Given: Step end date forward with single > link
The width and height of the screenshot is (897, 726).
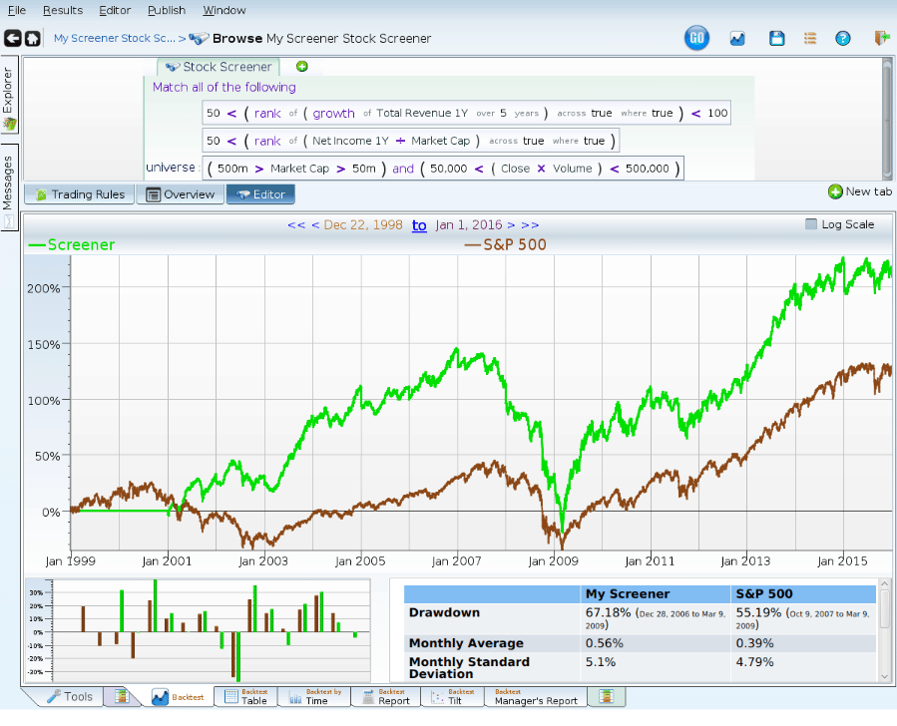Looking at the screenshot, I should [511, 224].
